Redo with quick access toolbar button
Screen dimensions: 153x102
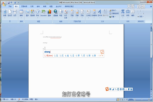tap(15, 3)
